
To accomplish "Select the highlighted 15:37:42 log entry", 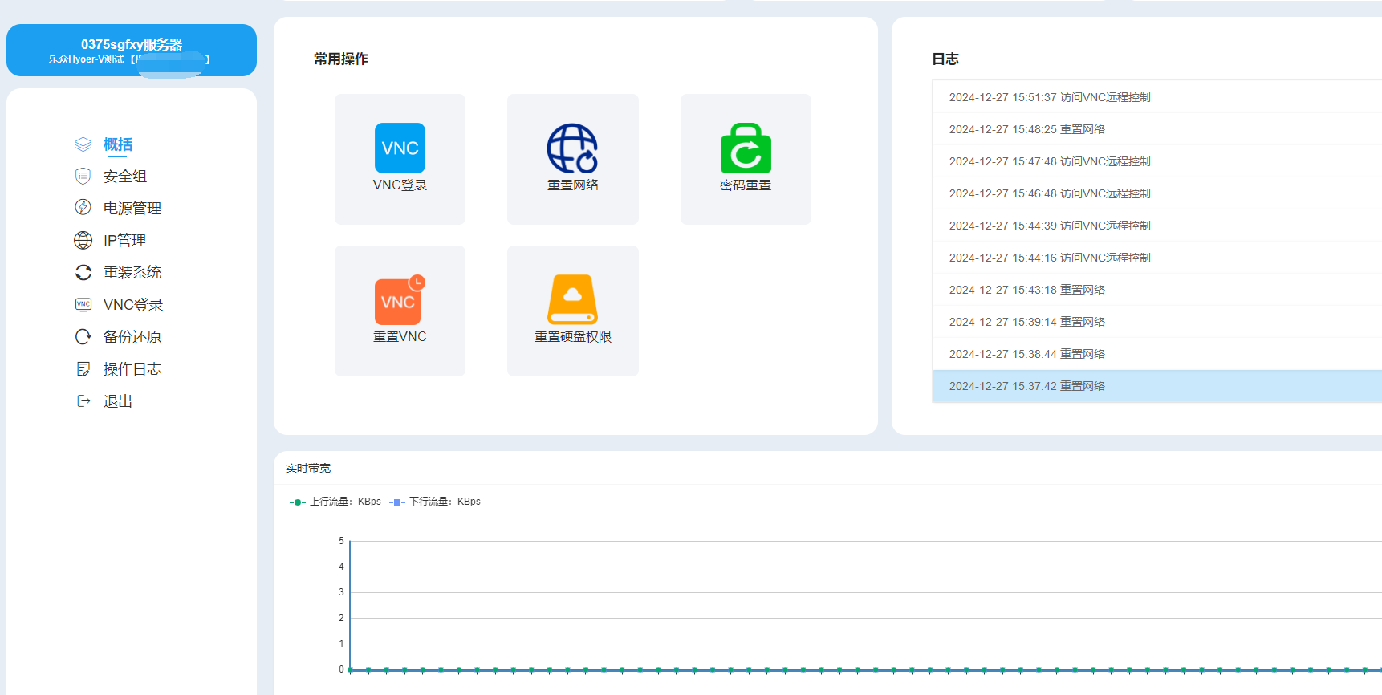I will 1027,386.
